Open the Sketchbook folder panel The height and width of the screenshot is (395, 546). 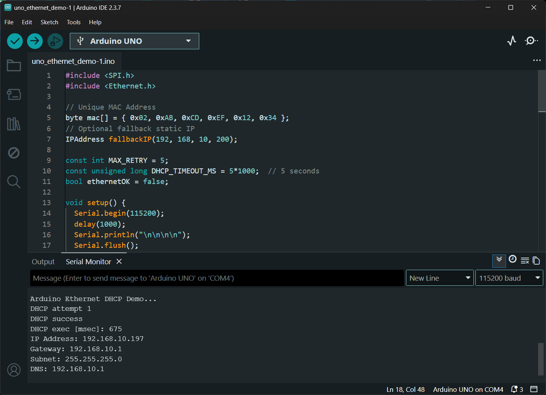tap(14, 66)
